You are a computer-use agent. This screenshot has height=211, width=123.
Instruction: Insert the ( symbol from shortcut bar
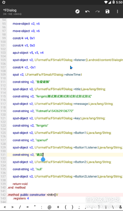(x=66, y=207)
